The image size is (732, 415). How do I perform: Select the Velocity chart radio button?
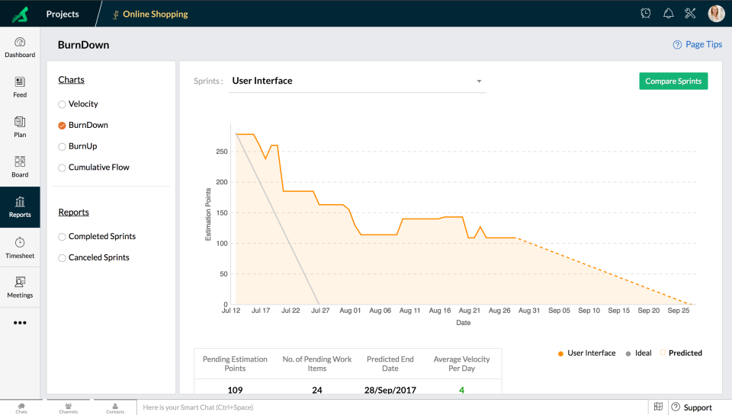coord(63,104)
